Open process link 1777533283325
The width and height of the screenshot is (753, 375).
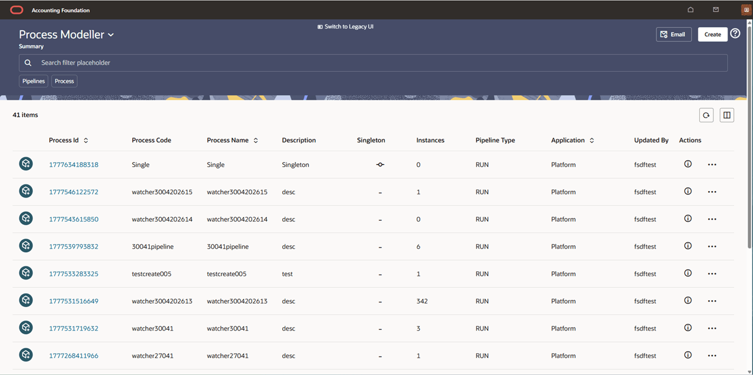pos(74,274)
